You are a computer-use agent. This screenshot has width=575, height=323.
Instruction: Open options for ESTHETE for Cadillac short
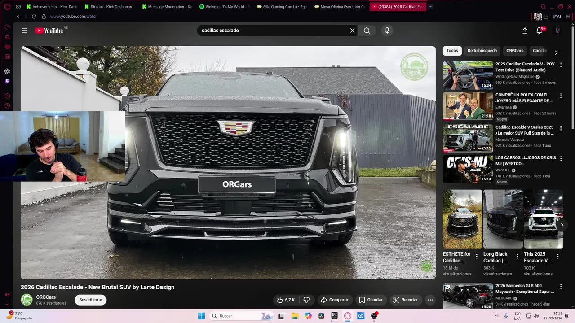477,256
